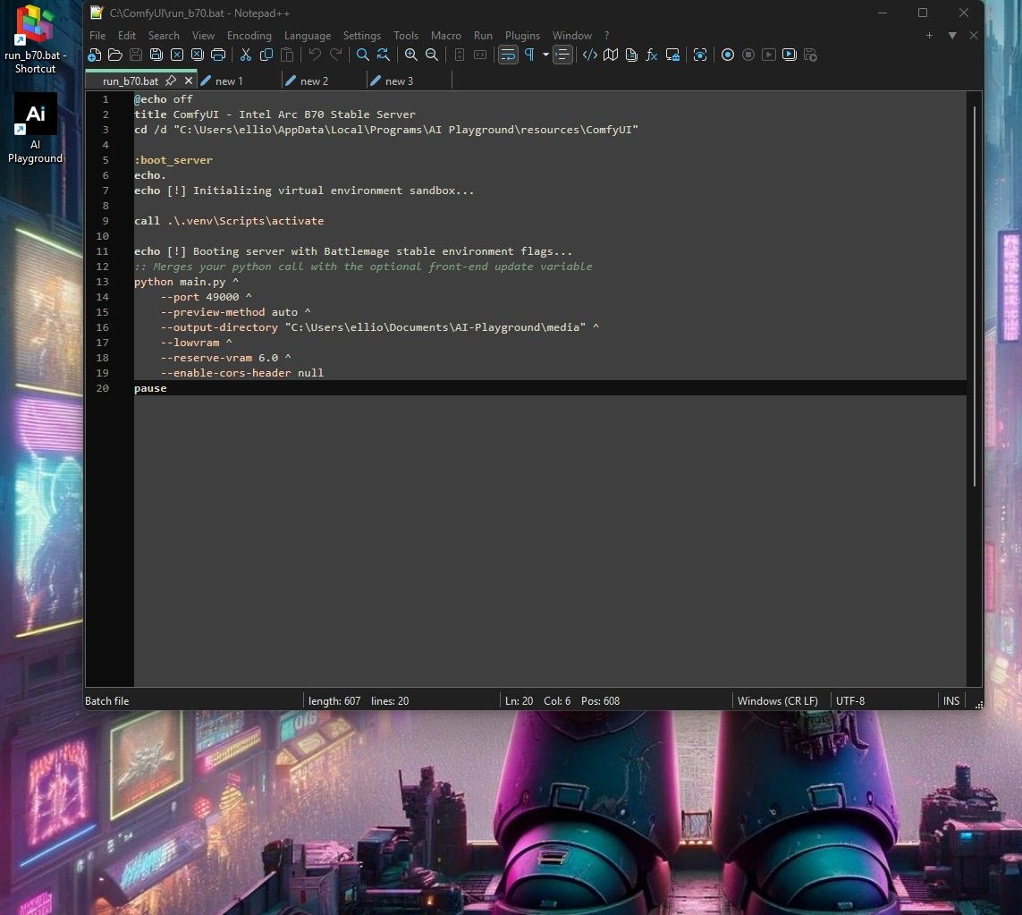
Task: Toggle the Monitoring eye icon
Action: click(700, 55)
